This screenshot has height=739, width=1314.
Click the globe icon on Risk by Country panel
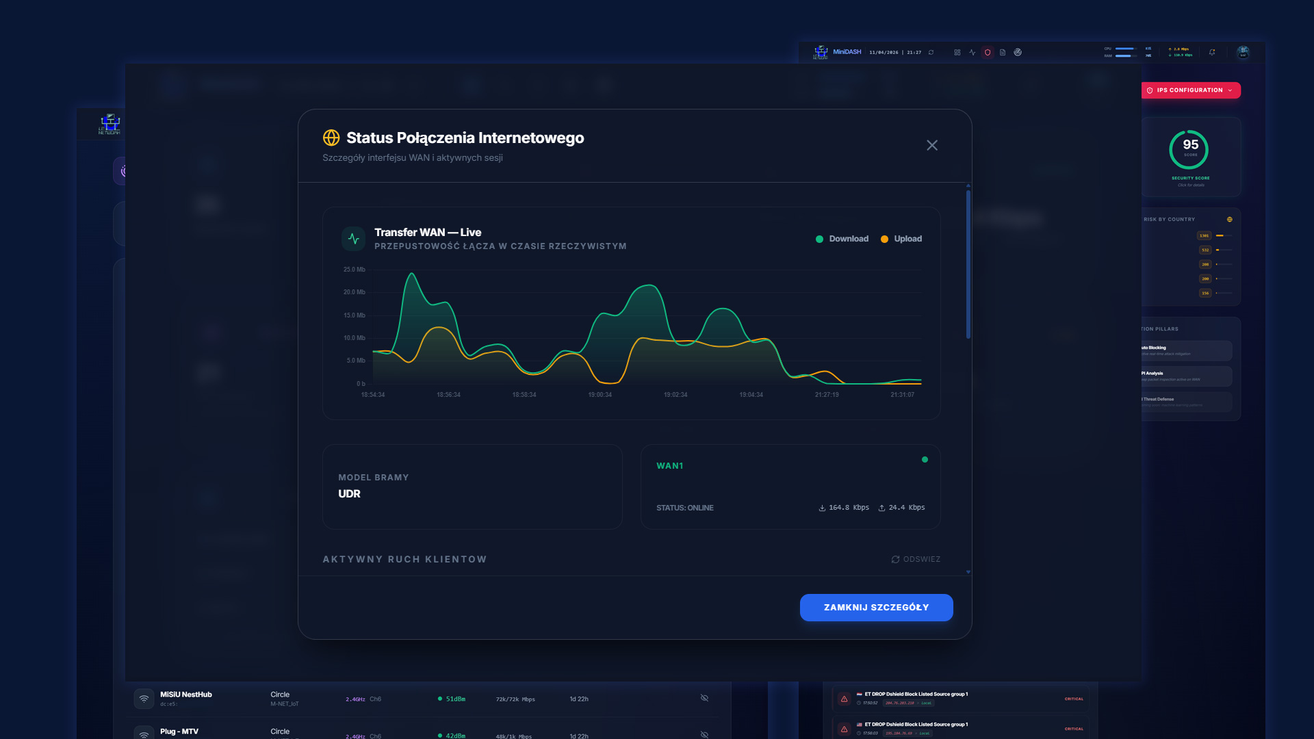(1230, 219)
